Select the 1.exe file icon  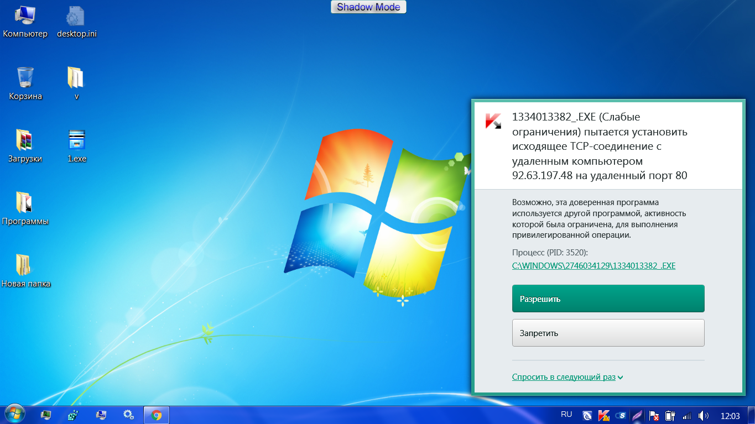(x=76, y=146)
